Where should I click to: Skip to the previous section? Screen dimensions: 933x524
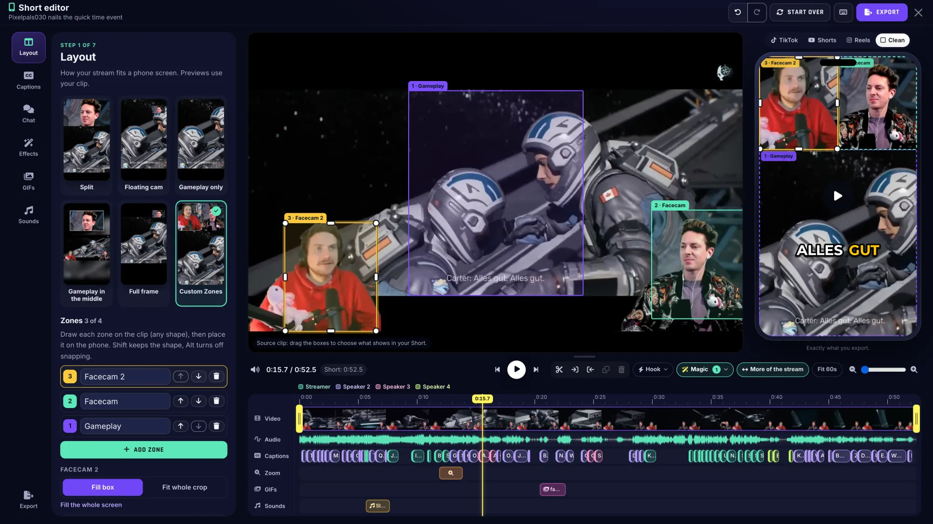tap(497, 370)
